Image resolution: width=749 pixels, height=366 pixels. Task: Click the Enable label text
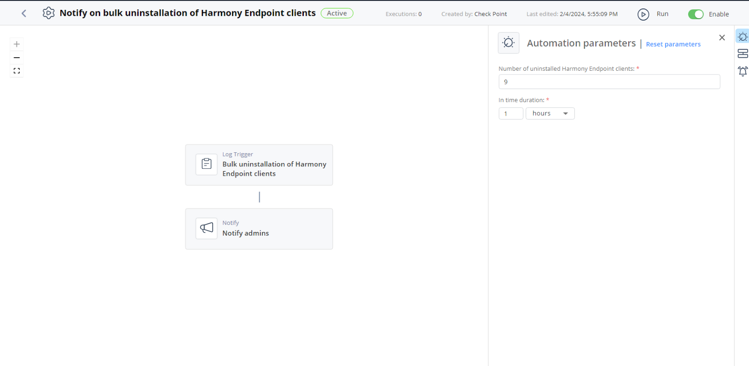pyautogui.click(x=719, y=14)
